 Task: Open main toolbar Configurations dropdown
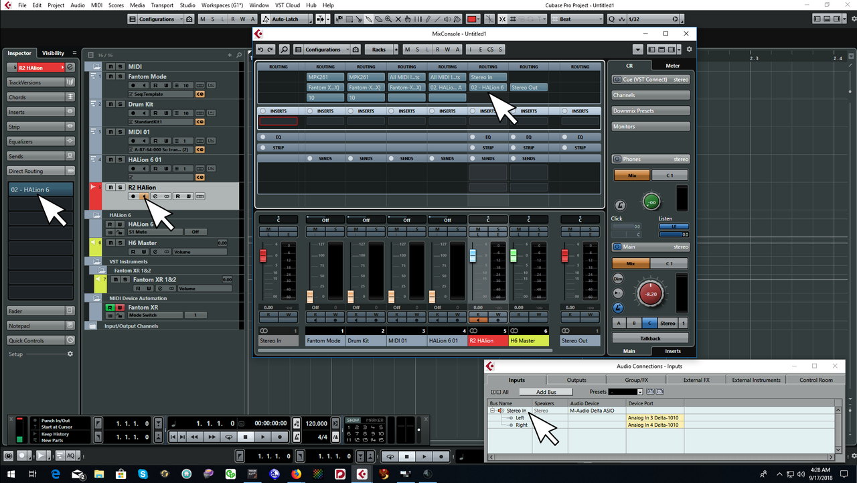pyautogui.click(x=157, y=19)
